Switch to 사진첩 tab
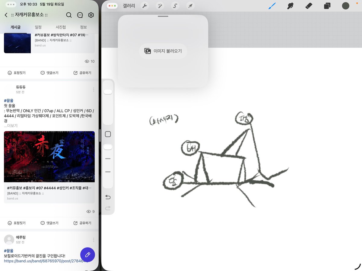 point(61,27)
